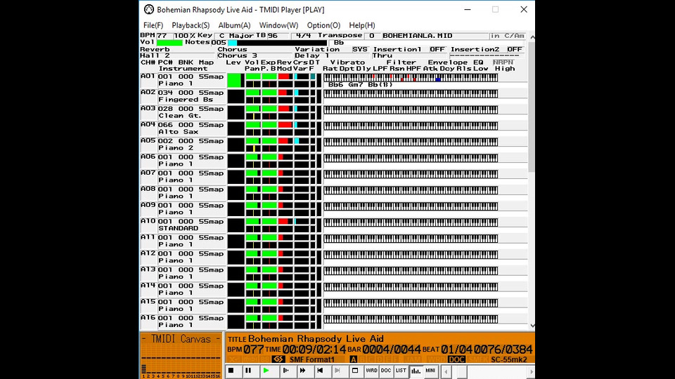Viewport: 675px width, 379px height.
Task: Click chord text 'Bb6 Gm7 Bb(8)'
Action: pos(361,85)
